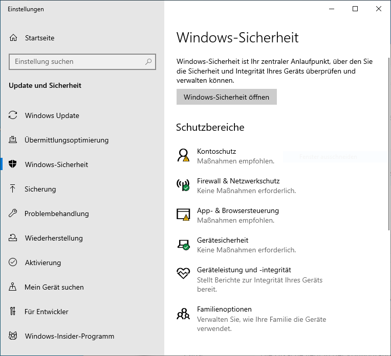Click Windows-Sicherheit öffnen button

coord(226,97)
